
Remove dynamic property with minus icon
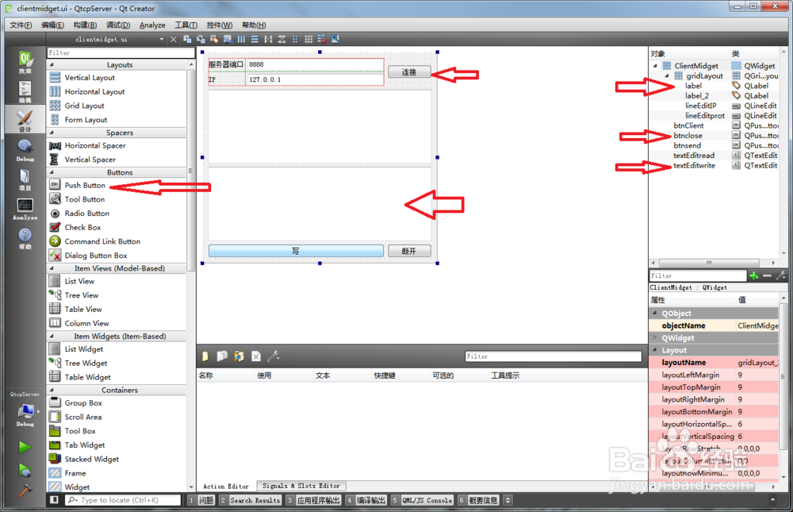[x=767, y=275]
